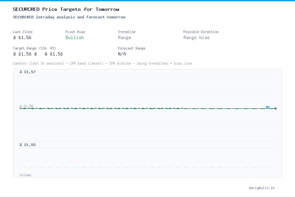Click the Possible Direction label
The width and height of the screenshot is (295, 197).
tap(201, 32)
